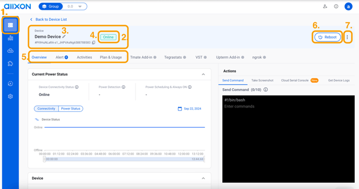Click the Alert count badge
The height and width of the screenshot is (189, 359).
tap(66, 57)
